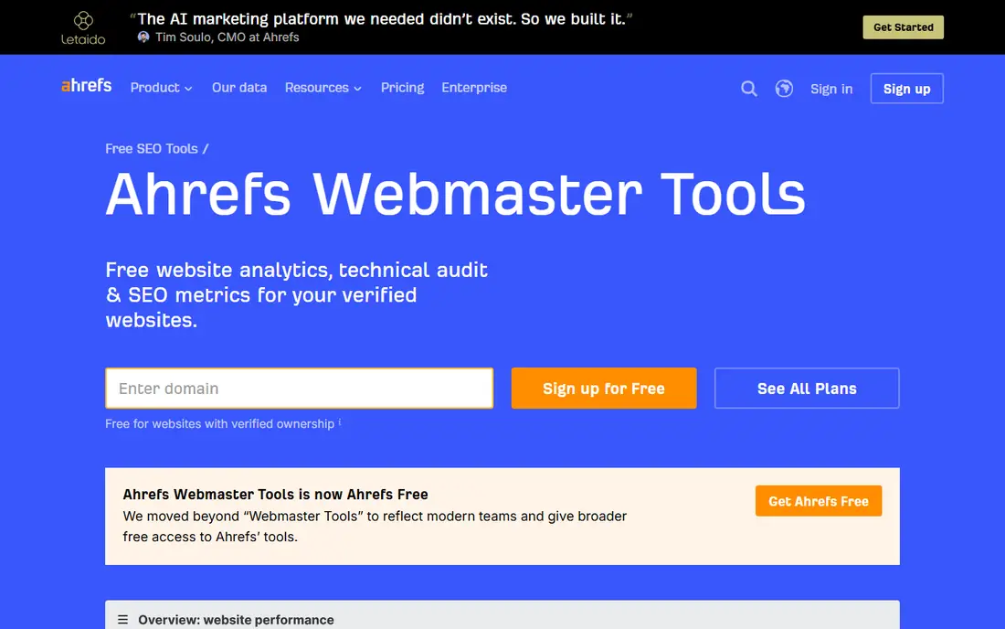Viewport: 1005px width, 629px height.
Task: Click the Sign up for Free button
Action: (604, 388)
